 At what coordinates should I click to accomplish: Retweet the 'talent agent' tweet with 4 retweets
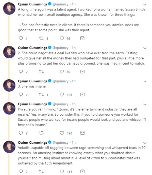tap(41, 38)
